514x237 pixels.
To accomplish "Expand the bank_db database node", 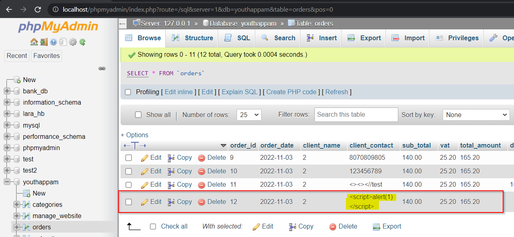I will click(7, 91).
